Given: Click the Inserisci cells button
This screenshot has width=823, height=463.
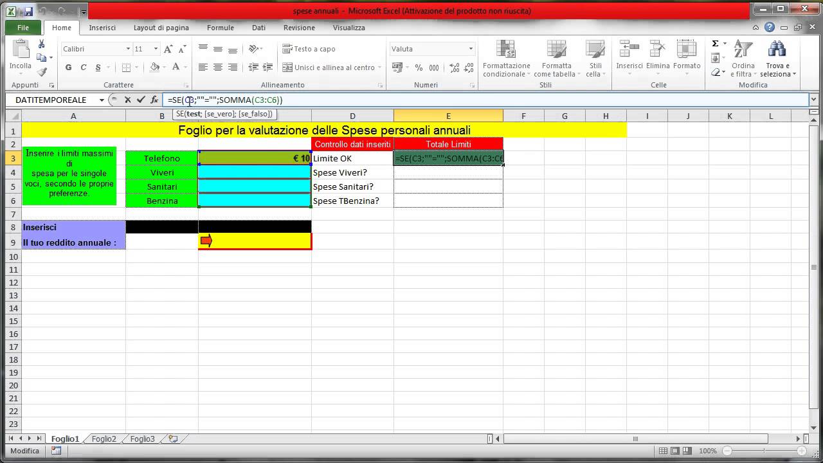Looking at the screenshot, I should (629, 55).
